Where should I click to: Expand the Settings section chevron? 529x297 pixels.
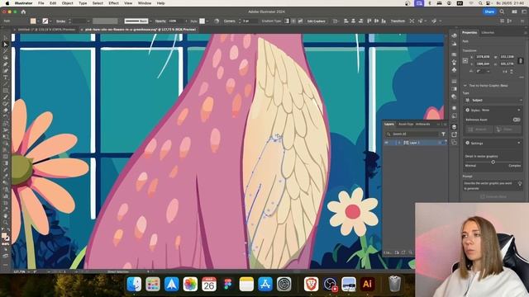519,143
